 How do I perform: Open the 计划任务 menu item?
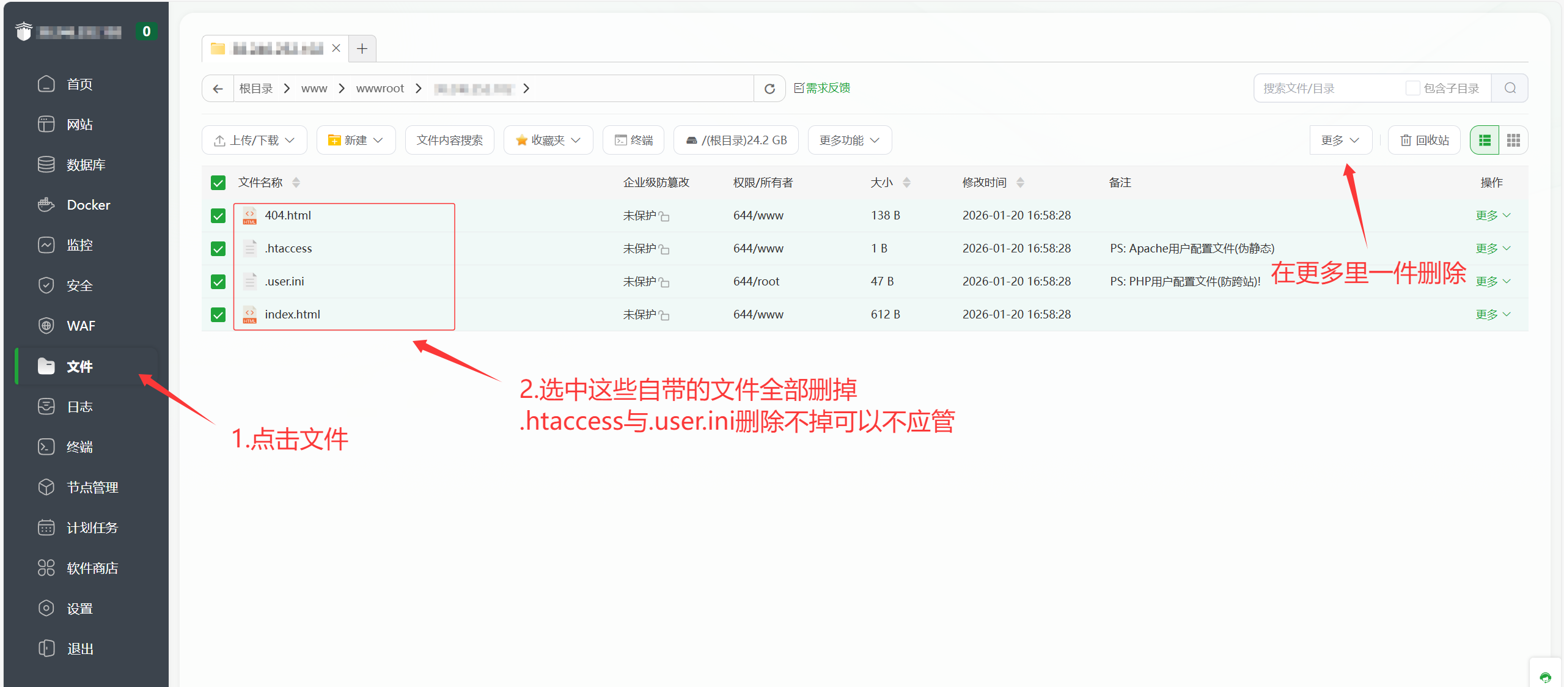pos(92,527)
